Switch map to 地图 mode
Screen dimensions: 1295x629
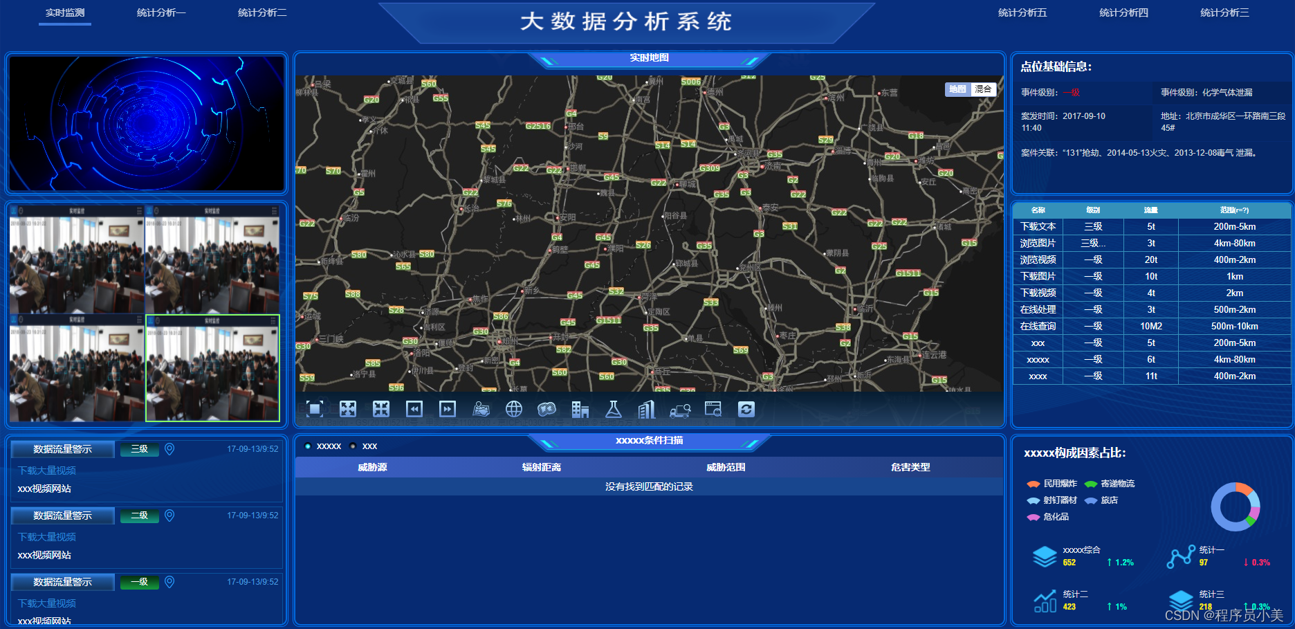pos(957,89)
